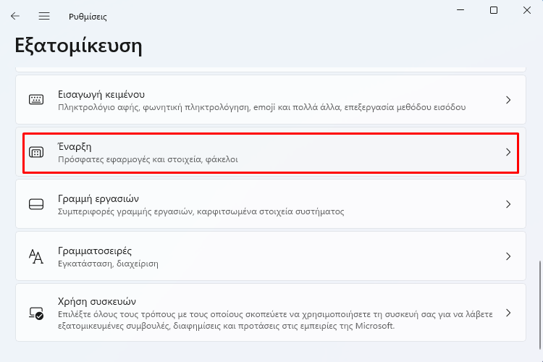Expand the Γραμματοσειρές chevron arrow

coord(508,256)
